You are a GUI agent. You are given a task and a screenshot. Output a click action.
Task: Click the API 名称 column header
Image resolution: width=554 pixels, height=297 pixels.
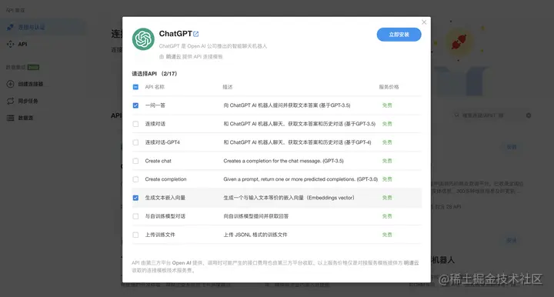tap(155, 87)
